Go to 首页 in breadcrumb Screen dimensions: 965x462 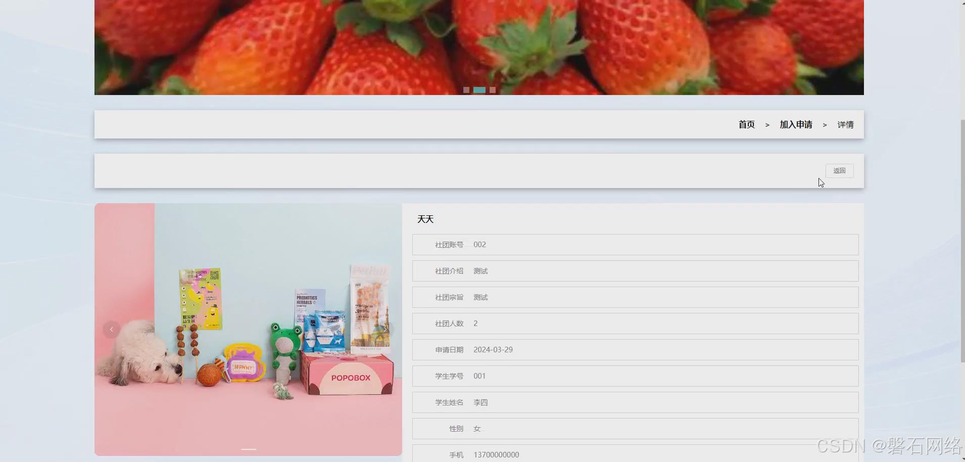pos(746,125)
